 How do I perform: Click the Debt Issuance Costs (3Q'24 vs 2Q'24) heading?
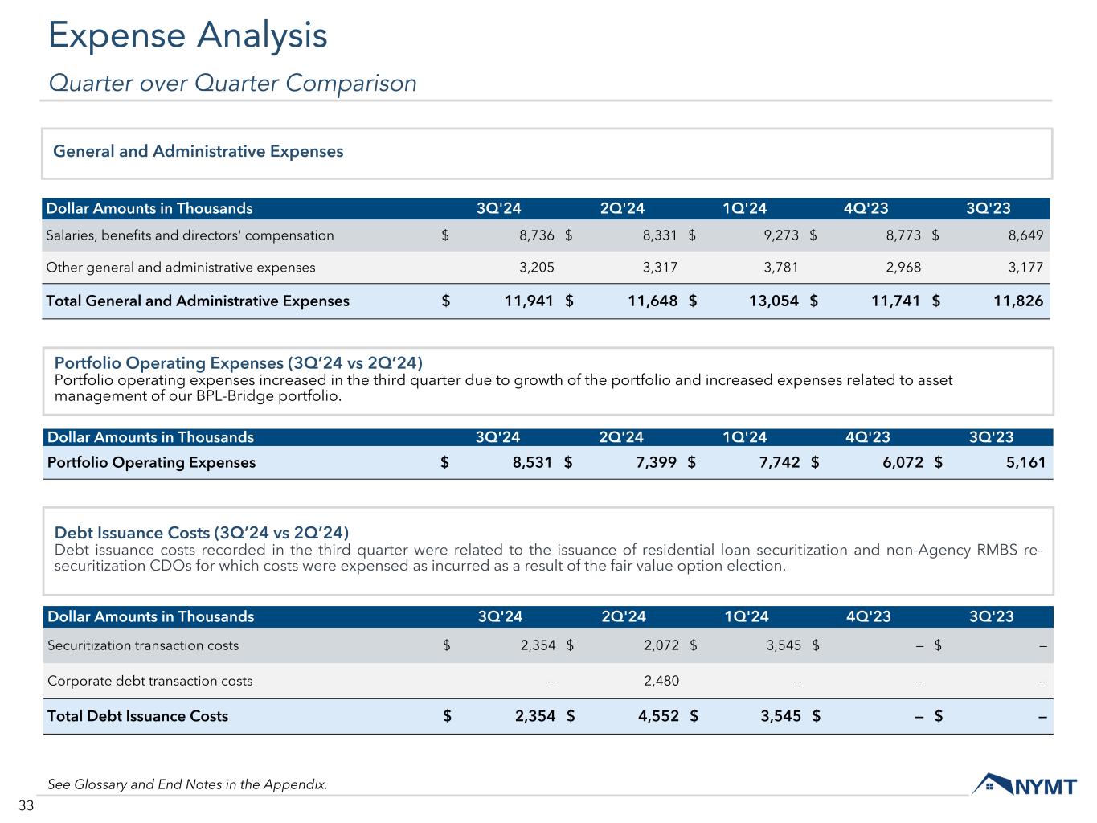click(201, 533)
